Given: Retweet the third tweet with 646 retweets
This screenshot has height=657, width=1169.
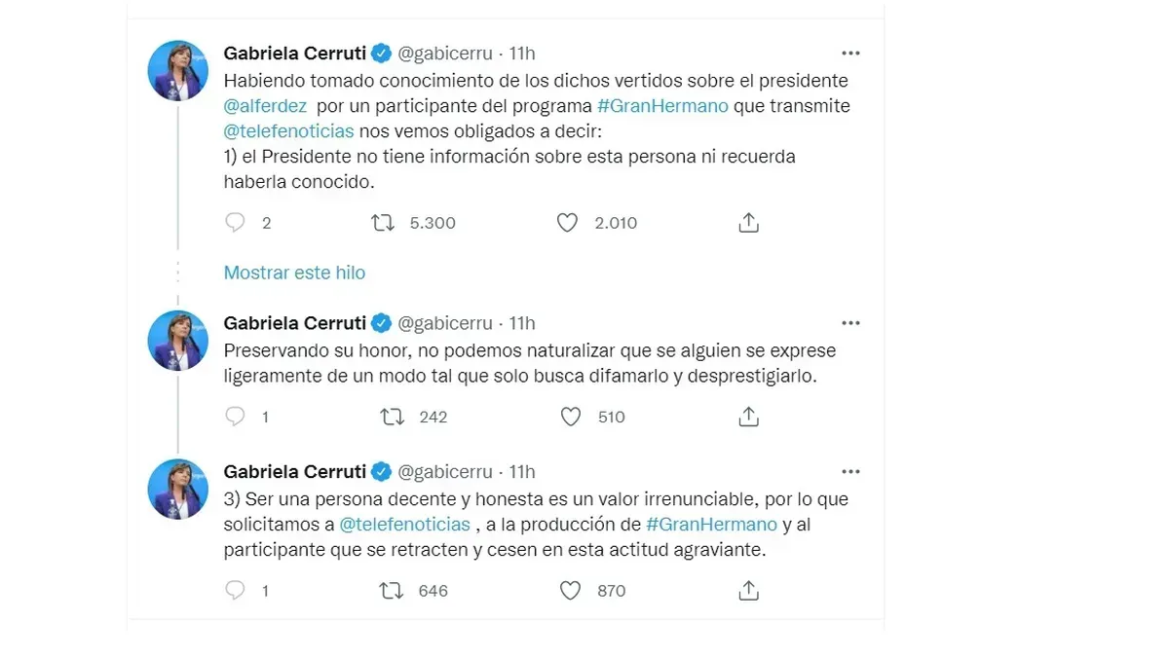Looking at the screenshot, I should pyautogui.click(x=392, y=590).
